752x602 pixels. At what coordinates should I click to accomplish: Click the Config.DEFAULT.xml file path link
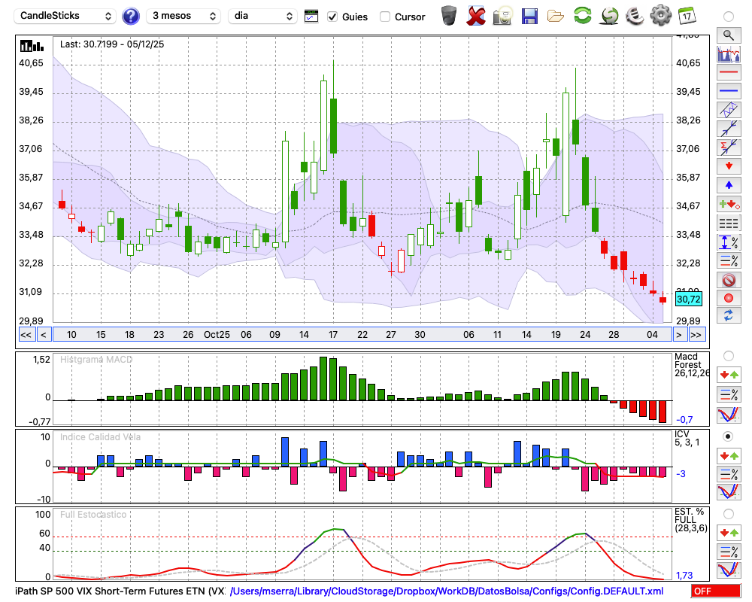pyautogui.click(x=447, y=591)
